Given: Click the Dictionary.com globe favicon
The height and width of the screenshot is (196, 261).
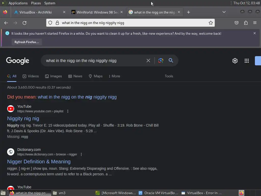Looking at the screenshot, I should click(x=11, y=152).
